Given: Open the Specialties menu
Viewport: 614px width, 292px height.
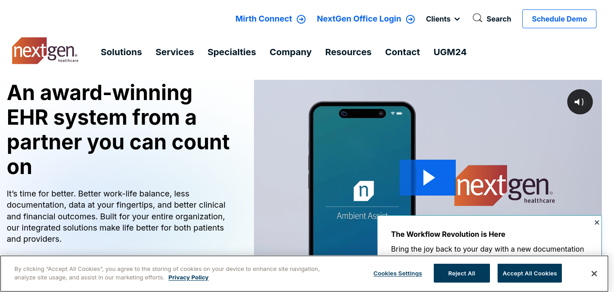Looking at the screenshot, I should [x=232, y=52].
